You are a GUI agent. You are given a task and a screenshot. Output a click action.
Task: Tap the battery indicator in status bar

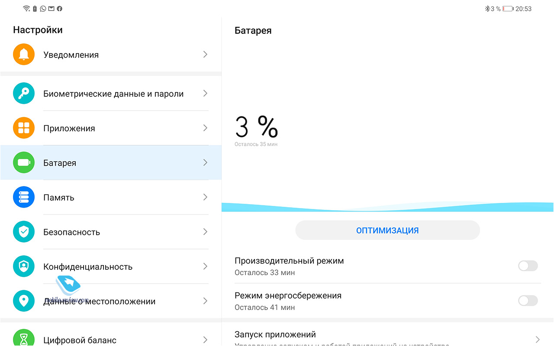(508, 9)
